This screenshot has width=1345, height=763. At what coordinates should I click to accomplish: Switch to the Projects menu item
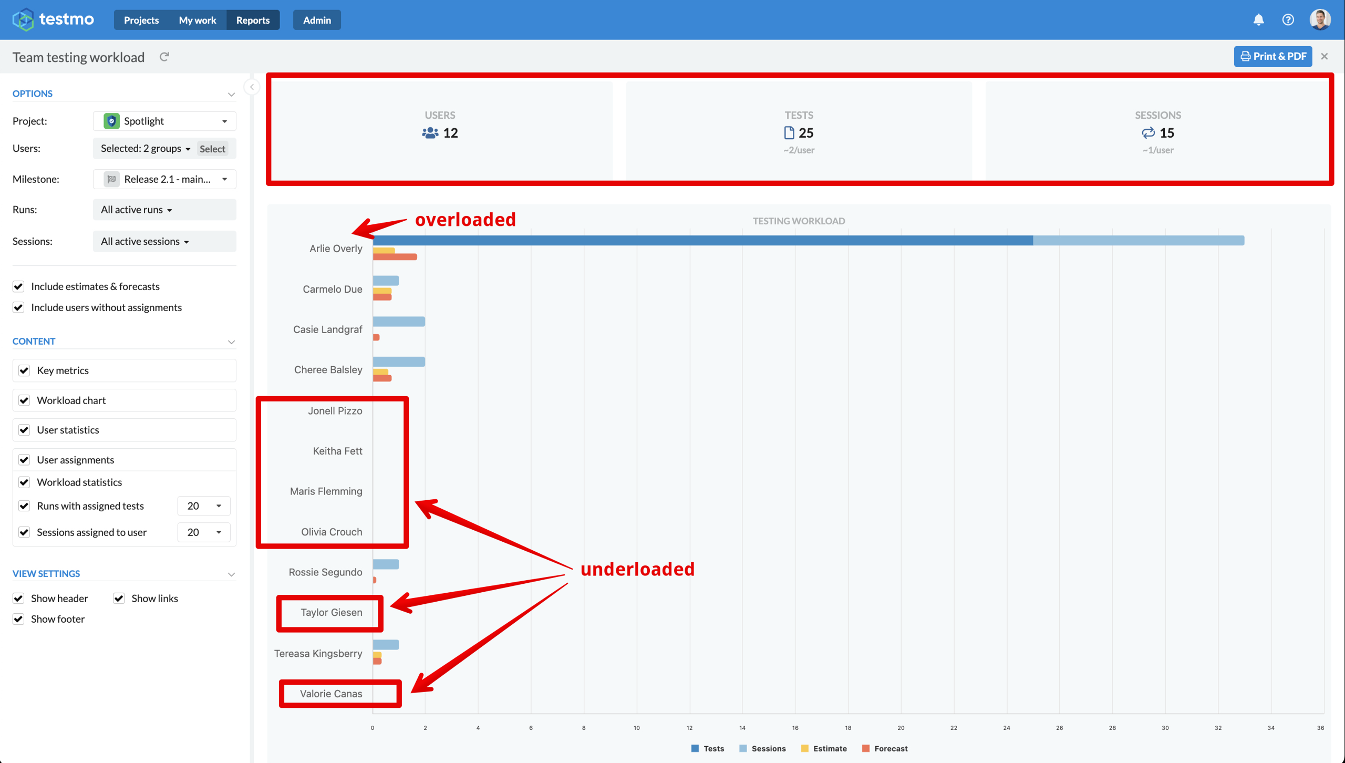coord(141,20)
